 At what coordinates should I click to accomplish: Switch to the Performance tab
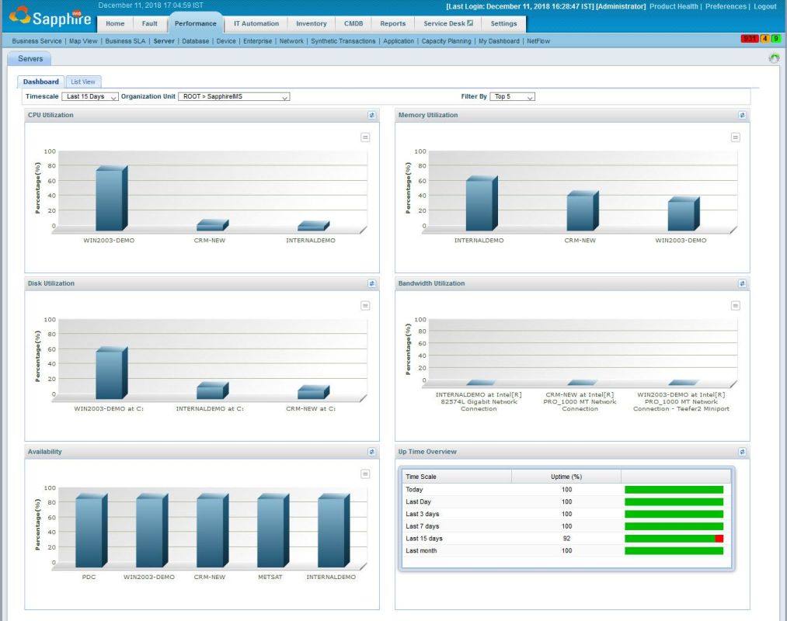coord(195,23)
